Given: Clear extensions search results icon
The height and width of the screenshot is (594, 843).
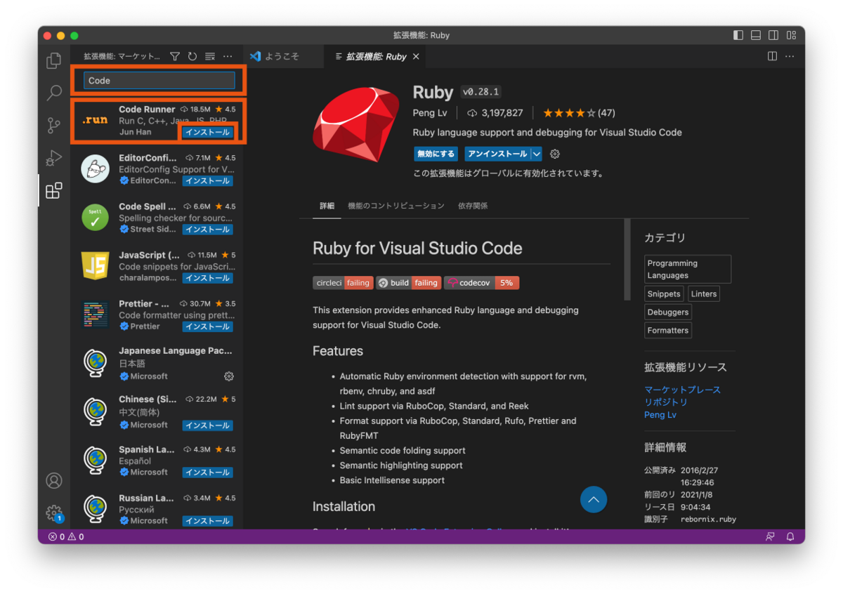Looking at the screenshot, I should 210,56.
